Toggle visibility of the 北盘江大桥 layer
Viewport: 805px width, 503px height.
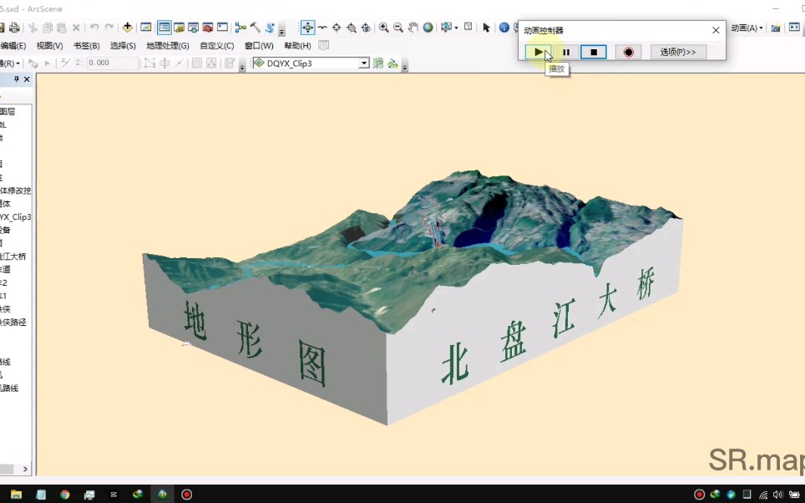[x=3, y=257]
